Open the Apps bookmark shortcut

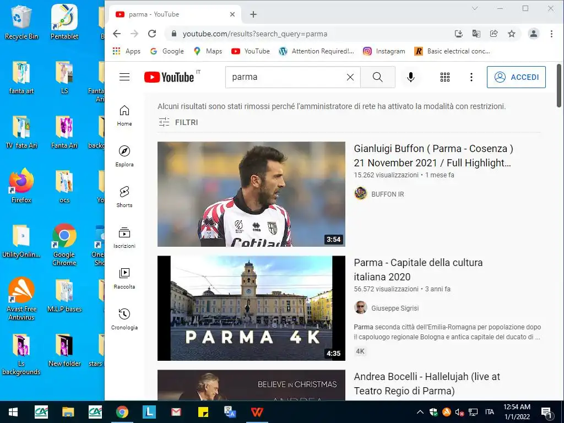tap(127, 51)
